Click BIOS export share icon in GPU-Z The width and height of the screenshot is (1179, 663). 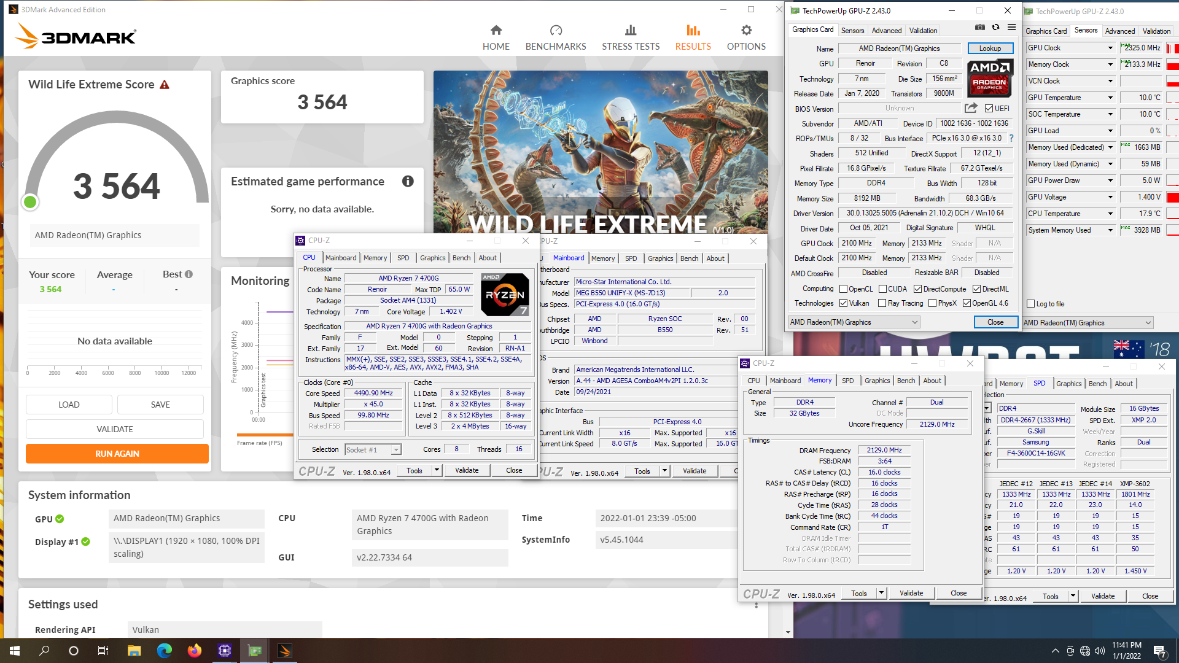(x=971, y=108)
